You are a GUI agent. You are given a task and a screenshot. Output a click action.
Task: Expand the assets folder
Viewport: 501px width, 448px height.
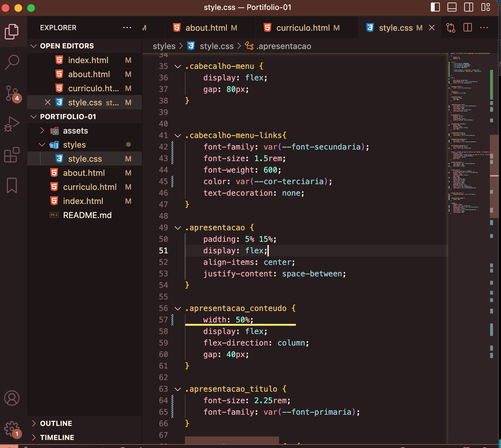pos(42,131)
